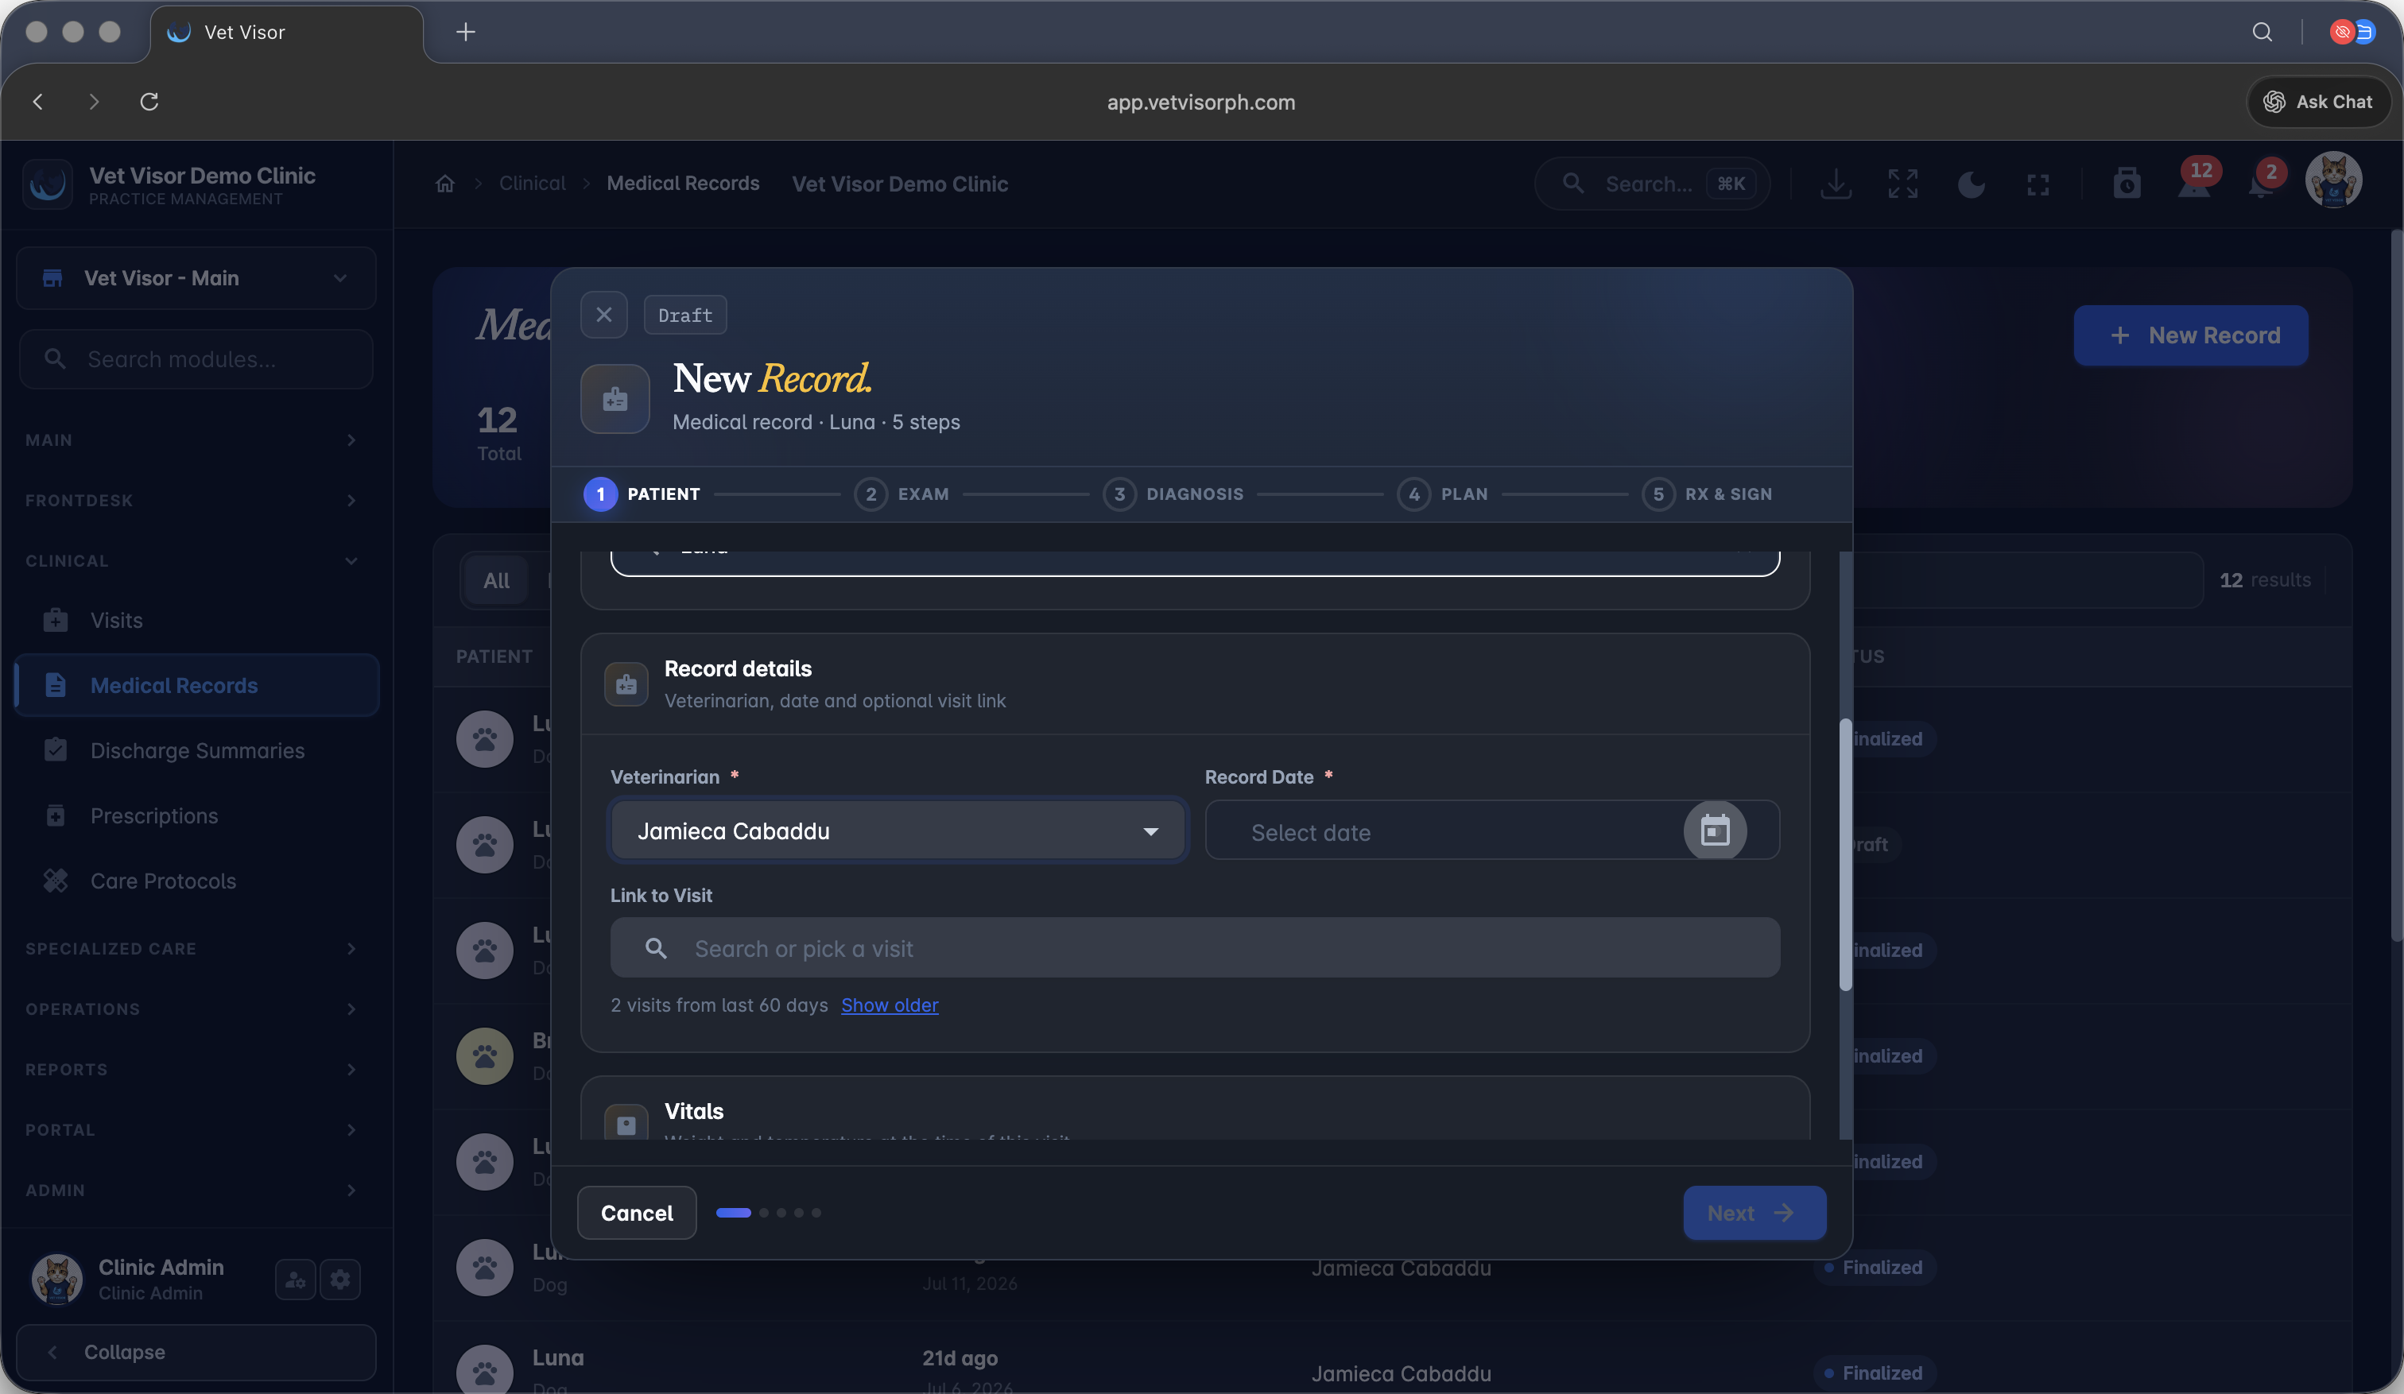Image resolution: width=2404 pixels, height=1394 pixels.
Task: Open Medical Records in the sidebar
Action: tap(196, 686)
